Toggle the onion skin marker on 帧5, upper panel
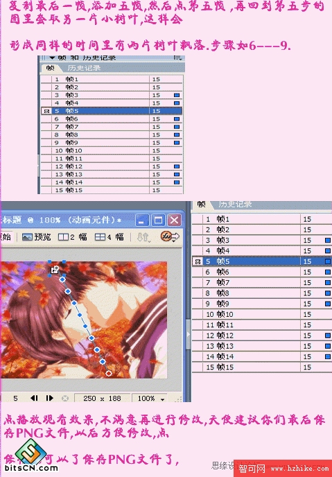 (x=46, y=111)
